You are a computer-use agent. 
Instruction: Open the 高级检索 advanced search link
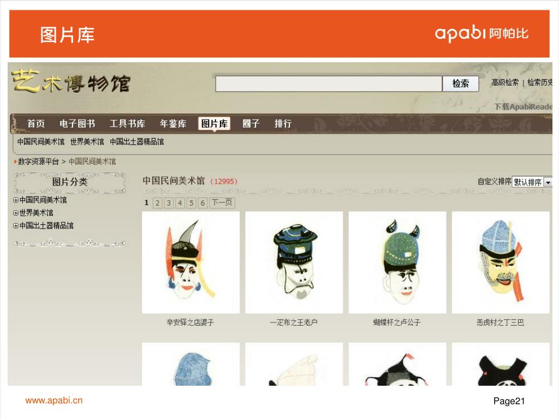coord(505,83)
